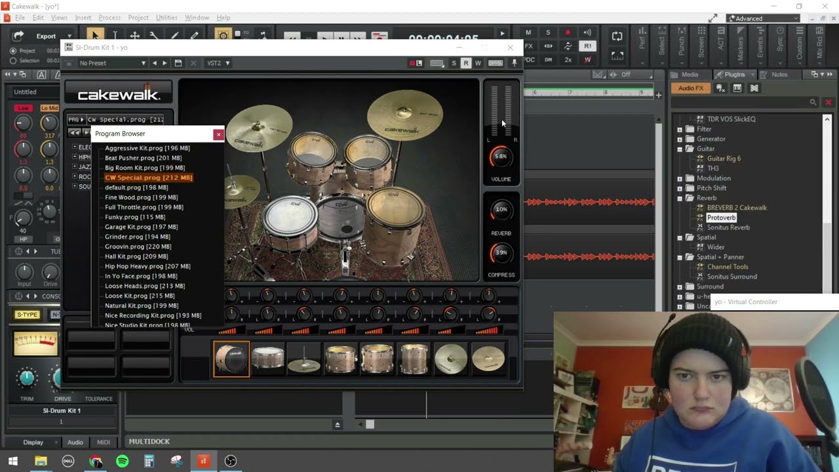Open the plugin keyboard icon next to W
The image size is (839, 472).
pos(496,63)
